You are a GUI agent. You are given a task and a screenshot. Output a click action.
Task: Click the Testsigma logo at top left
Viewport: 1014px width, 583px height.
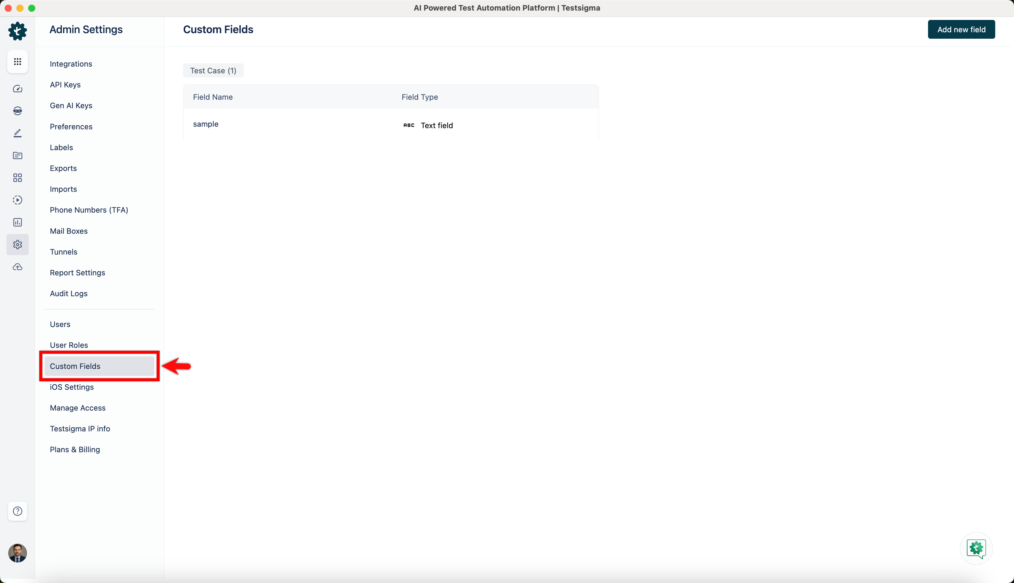(17, 31)
